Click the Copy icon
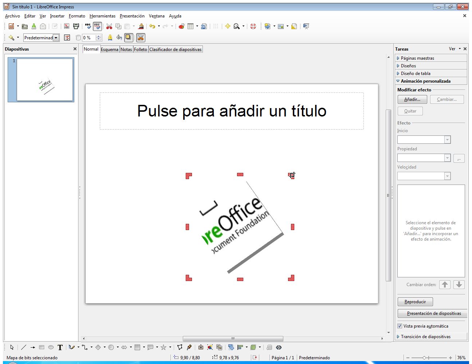Viewport: 472px width, 364px height. click(118, 26)
